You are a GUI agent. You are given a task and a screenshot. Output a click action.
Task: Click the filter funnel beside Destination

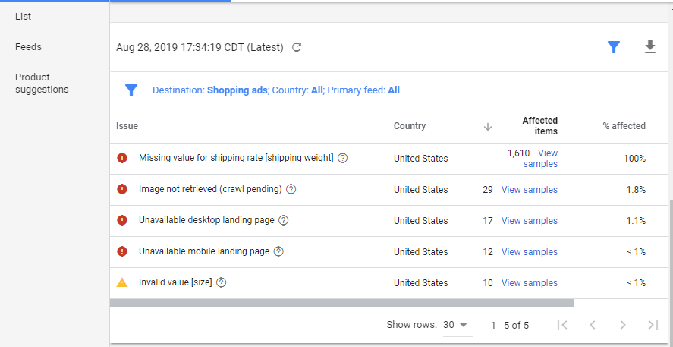tap(131, 90)
